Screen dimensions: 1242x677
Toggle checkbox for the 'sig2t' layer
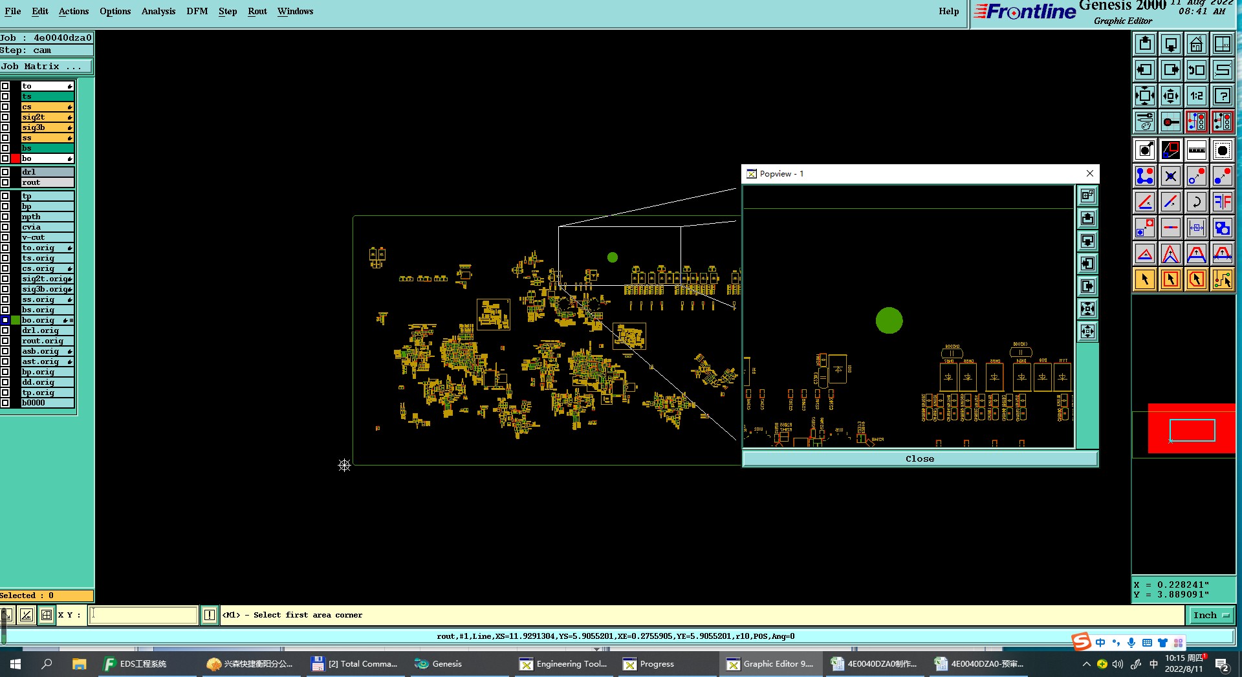(5, 117)
